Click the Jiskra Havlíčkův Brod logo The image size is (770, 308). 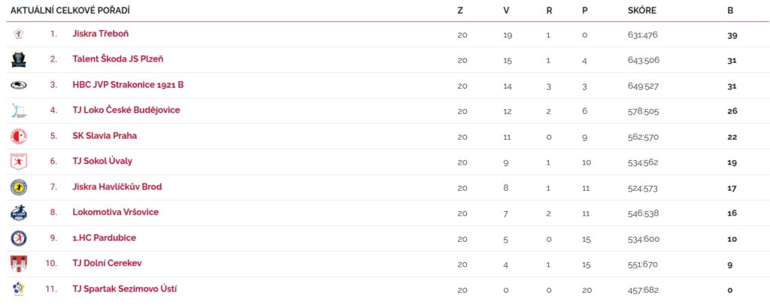click(19, 187)
